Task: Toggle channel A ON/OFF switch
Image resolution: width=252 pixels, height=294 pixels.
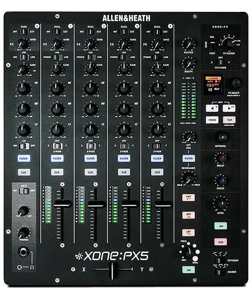Action: click(x=24, y=146)
